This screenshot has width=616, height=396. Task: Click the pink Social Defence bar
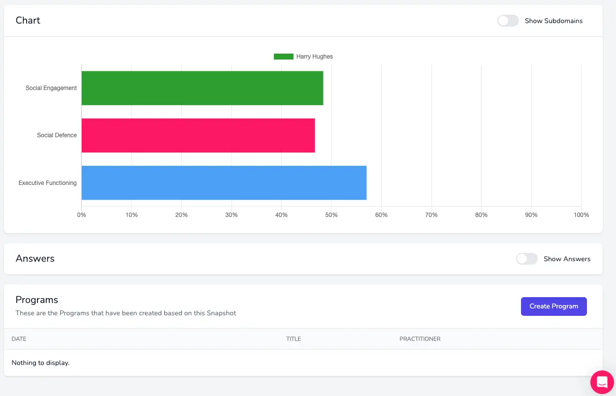(x=198, y=135)
